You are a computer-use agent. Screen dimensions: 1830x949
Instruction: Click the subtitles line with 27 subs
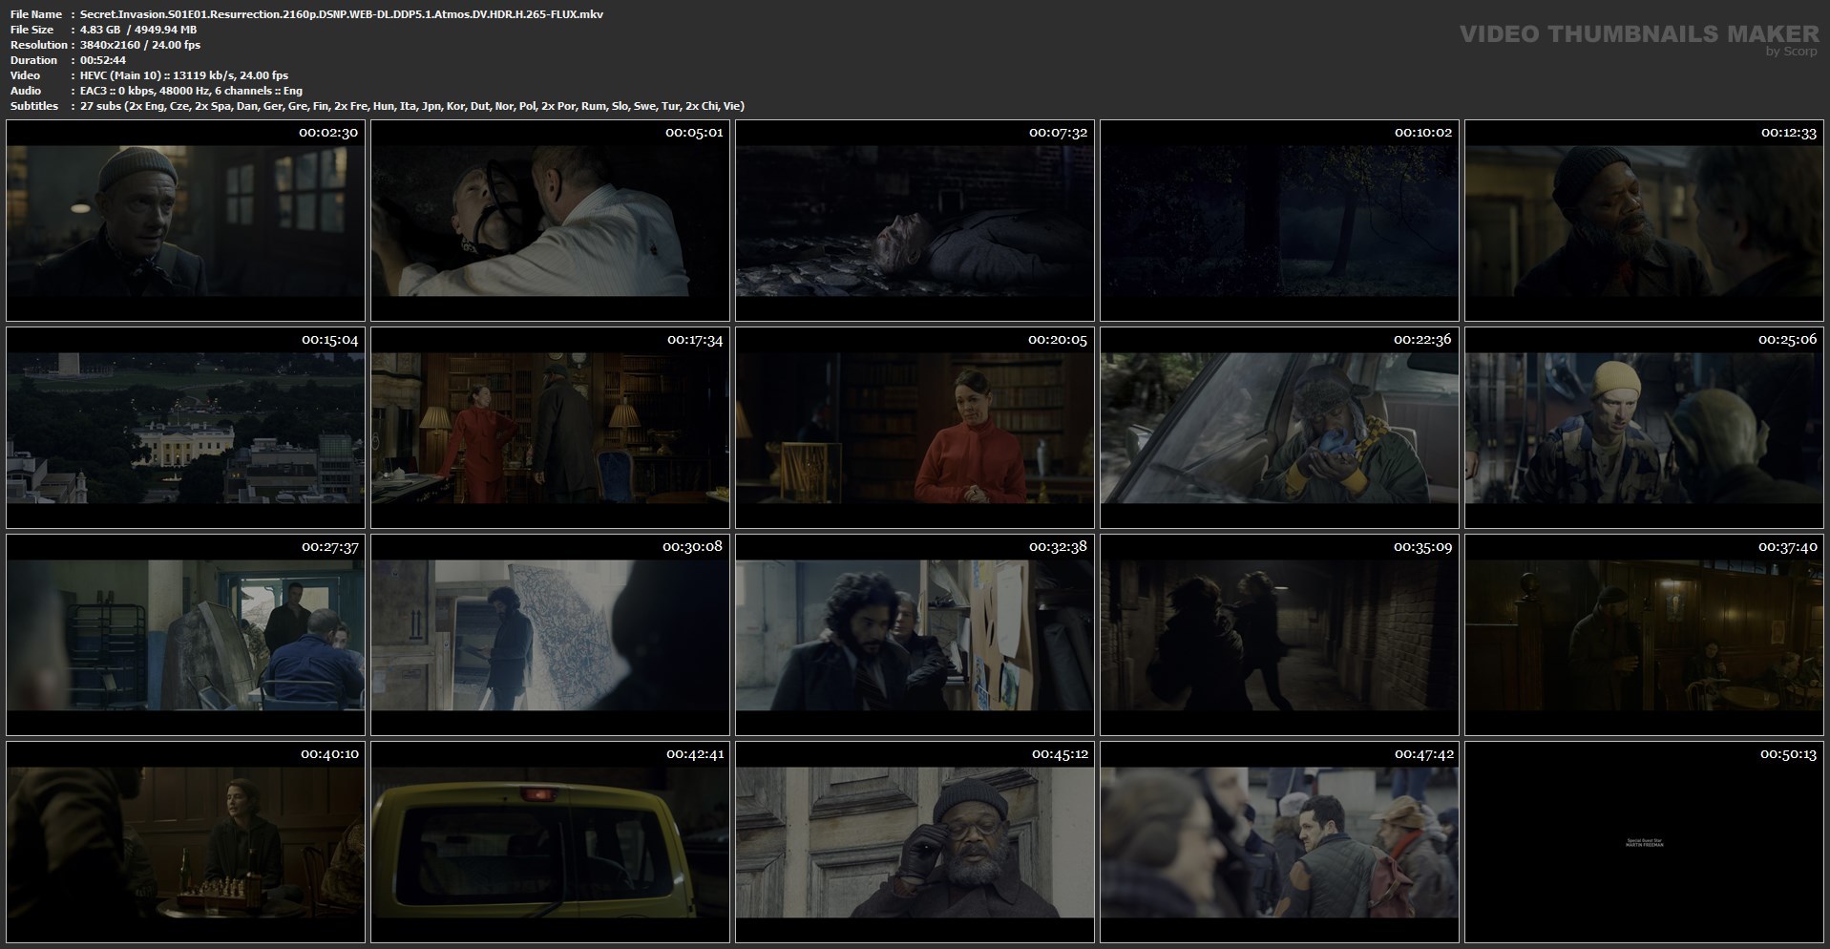412,106
